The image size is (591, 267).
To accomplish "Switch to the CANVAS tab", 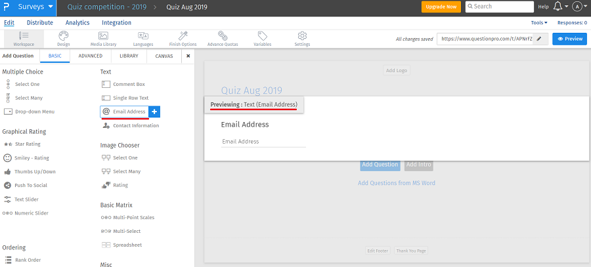I will click(164, 56).
